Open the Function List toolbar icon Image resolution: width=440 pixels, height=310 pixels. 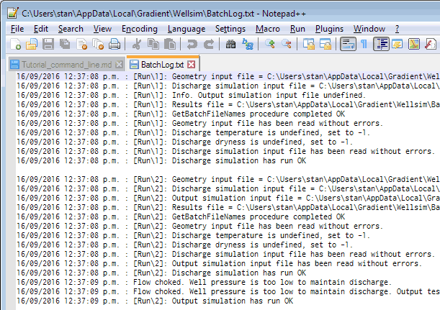tap(431, 44)
